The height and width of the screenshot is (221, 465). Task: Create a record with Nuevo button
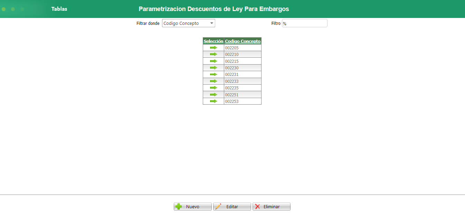pyautogui.click(x=192, y=206)
